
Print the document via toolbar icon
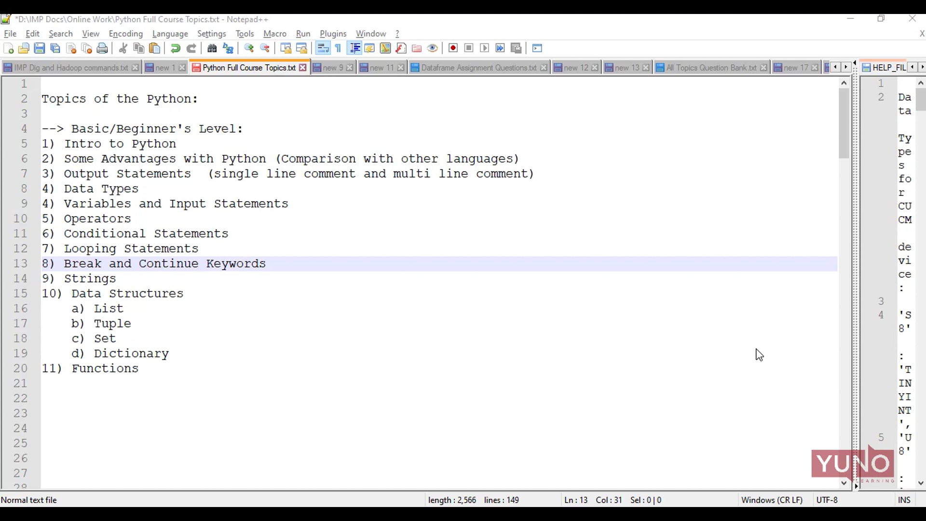[102, 48]
